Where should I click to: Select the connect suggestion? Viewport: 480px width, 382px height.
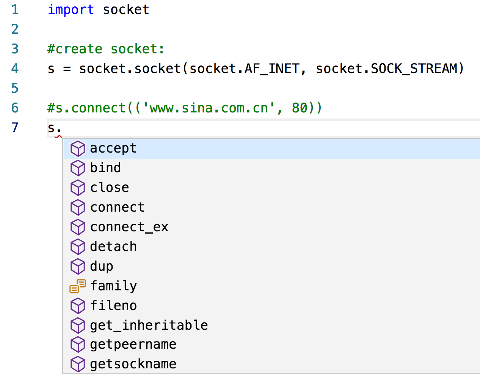117,207
